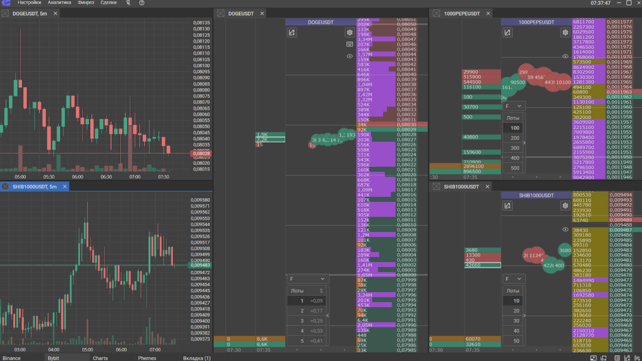
Task: Open chart icon in DOGEUSDT order book
Action: point(292,33)
